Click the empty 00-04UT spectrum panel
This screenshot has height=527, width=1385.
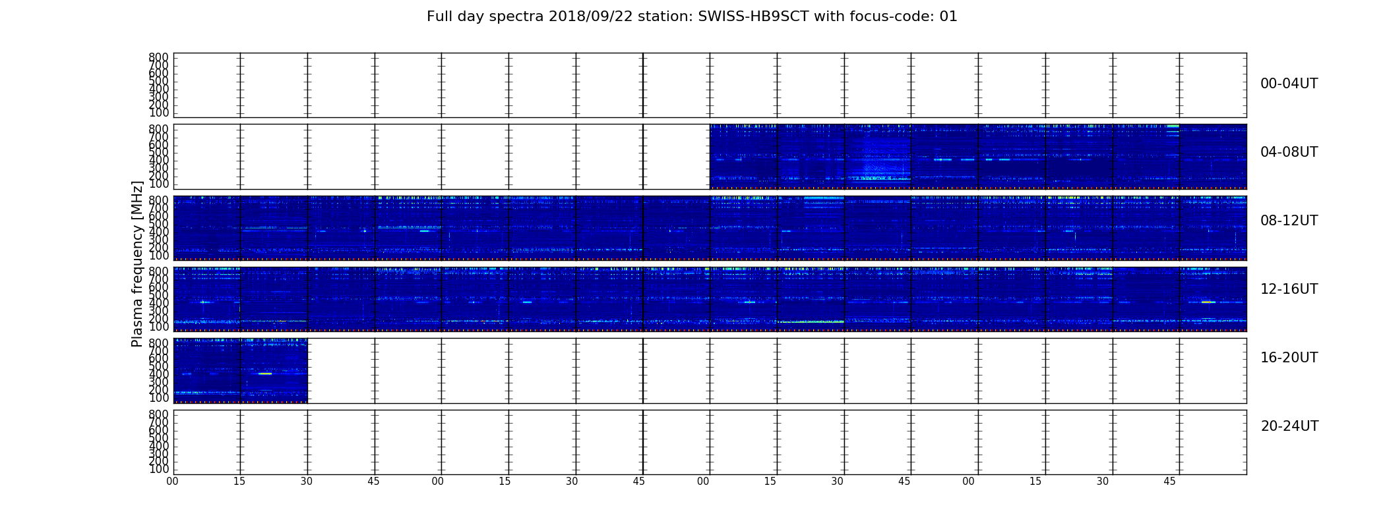point(710,86)
